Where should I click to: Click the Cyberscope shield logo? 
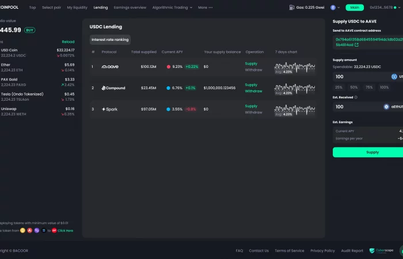[372, 250]
